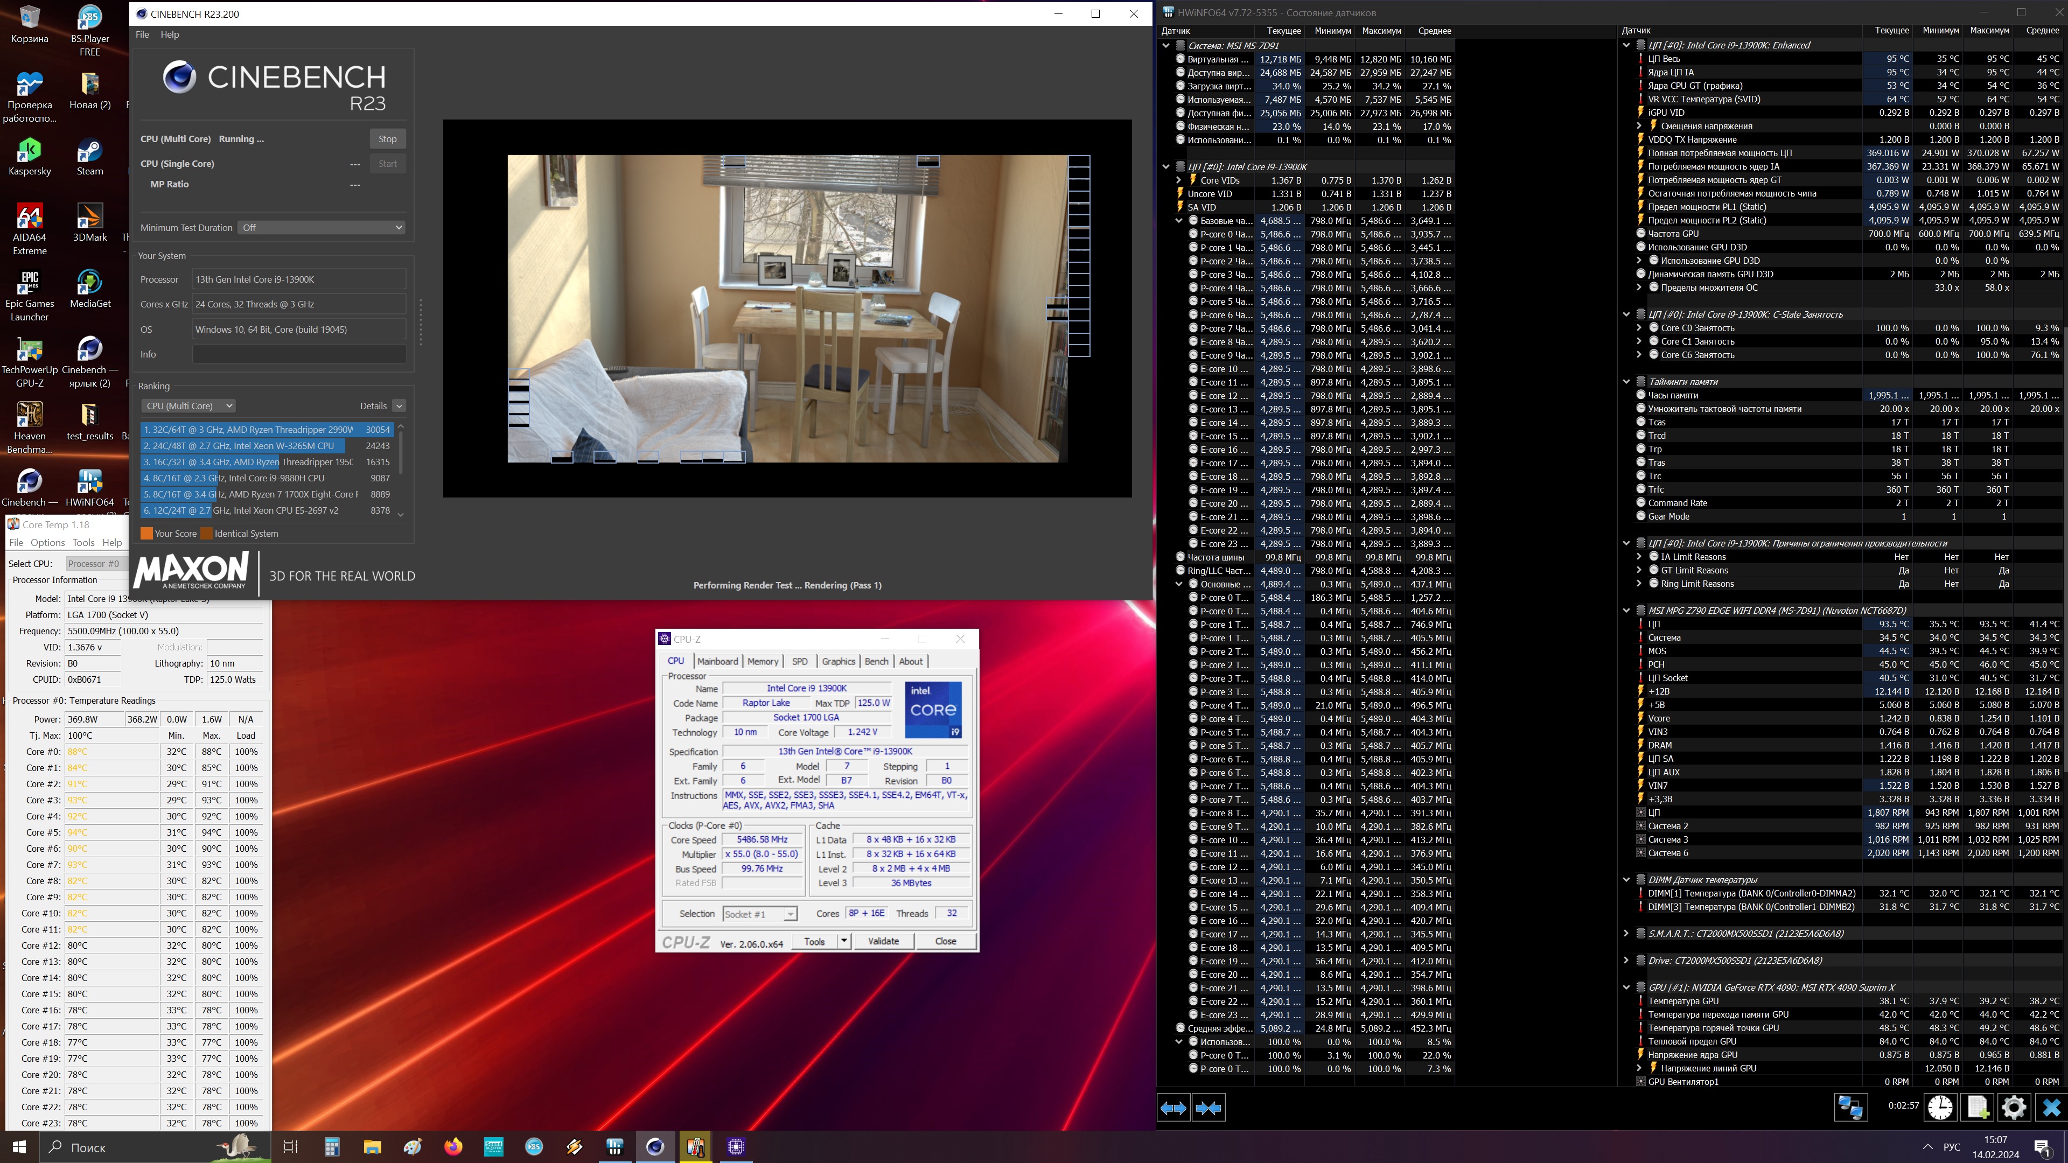Click HWiNFO expand columns arrows icon
The width and height of the screenshot is (2068, 1163).
(x=1173, y=1109)
